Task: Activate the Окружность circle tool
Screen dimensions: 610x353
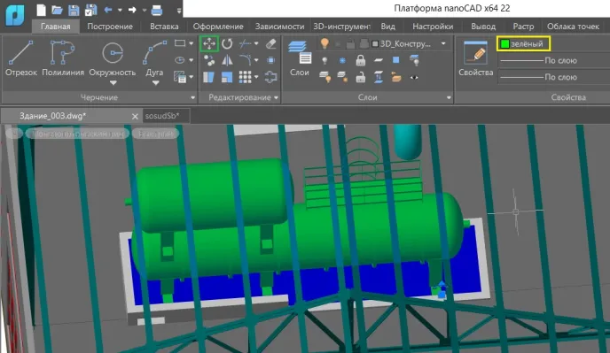Action: (113, 58)
